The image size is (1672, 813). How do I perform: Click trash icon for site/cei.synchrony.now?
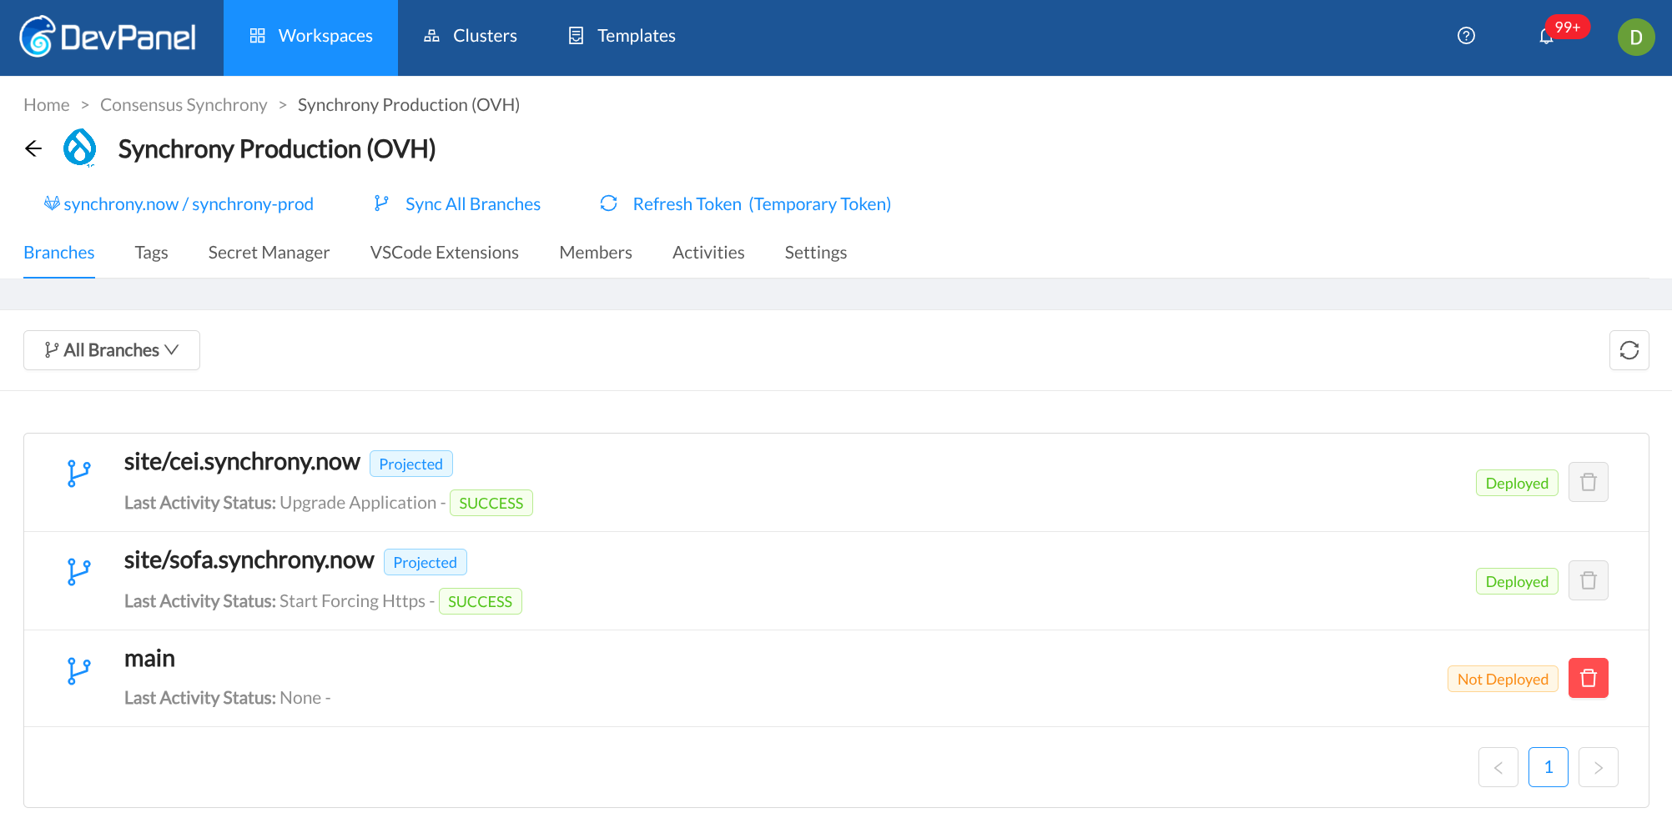[x=1588, y=482]
